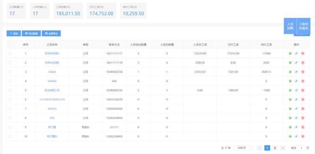Select the checkbox beside row 5

pos(10,90)
